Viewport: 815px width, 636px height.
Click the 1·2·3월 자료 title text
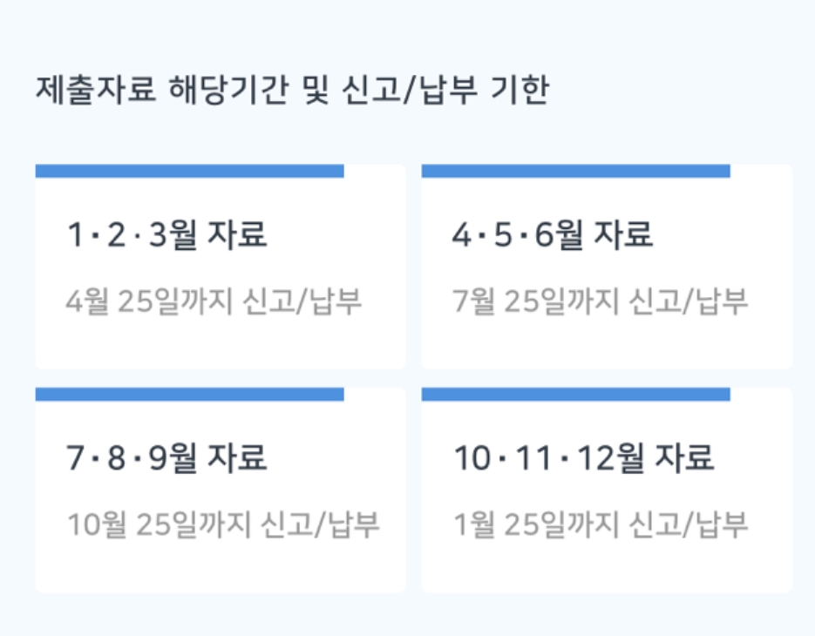point(166,235)
